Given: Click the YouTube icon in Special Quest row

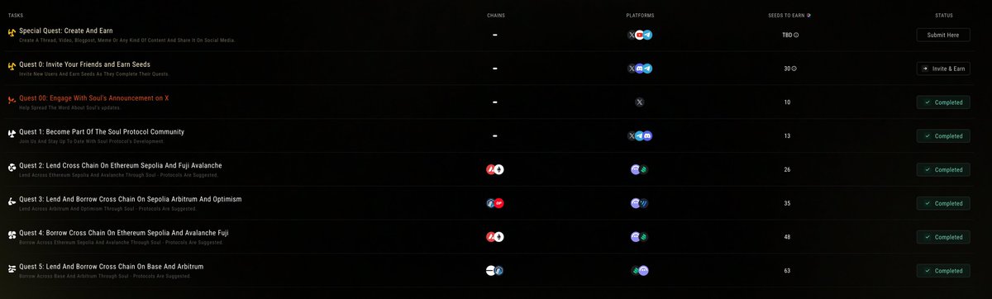Looking at the screenshot, I should [x=639, y=35].
